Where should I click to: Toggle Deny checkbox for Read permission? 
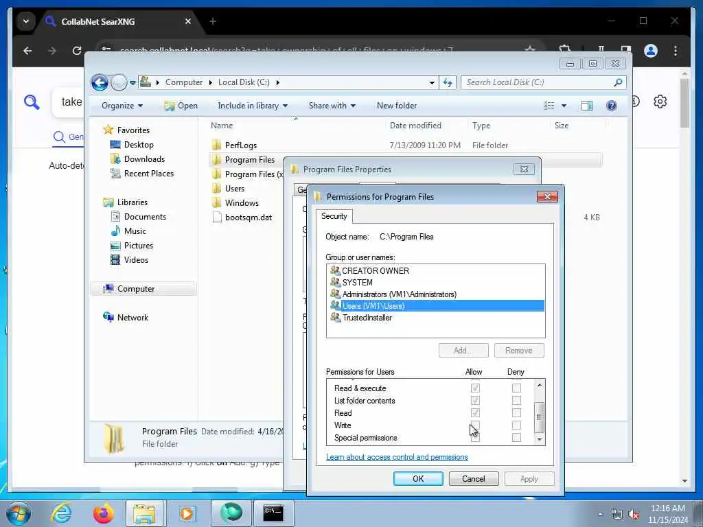516,412
